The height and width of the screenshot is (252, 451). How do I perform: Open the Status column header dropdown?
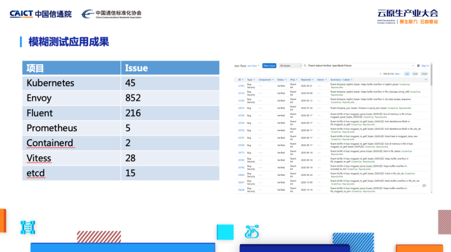pyautogui.click(x=282, y=80)
